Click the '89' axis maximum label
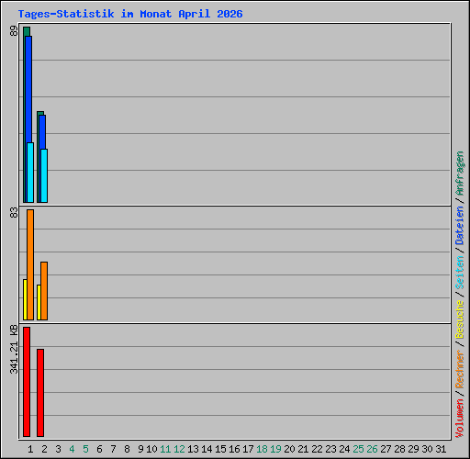The image size is (470, 459). (14, 31)
